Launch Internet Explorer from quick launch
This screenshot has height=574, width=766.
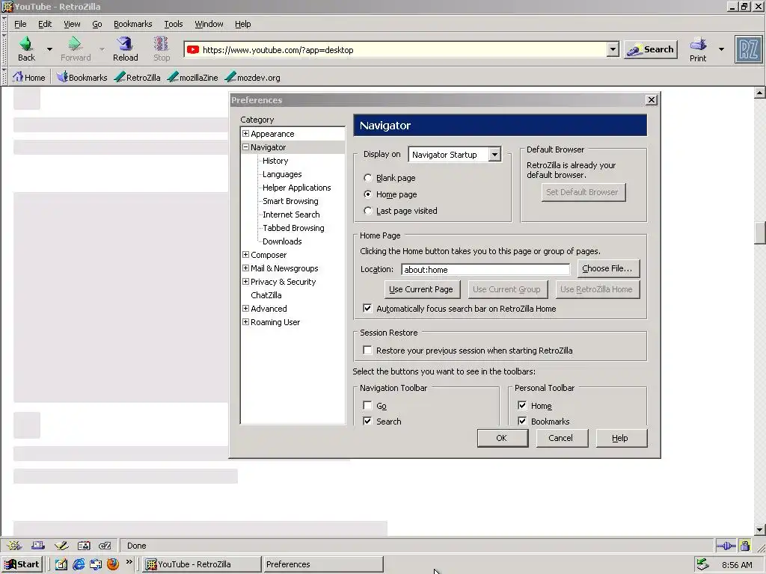tap(78, 564)
